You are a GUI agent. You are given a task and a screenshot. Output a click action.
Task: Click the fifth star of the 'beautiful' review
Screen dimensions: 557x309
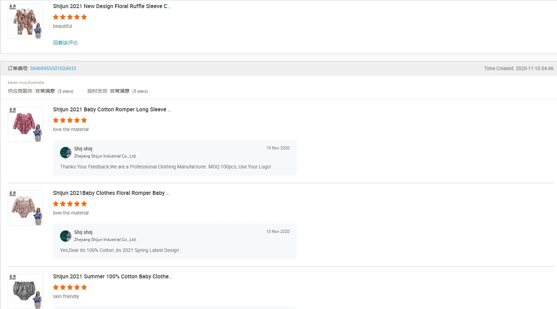pos(84,17)
